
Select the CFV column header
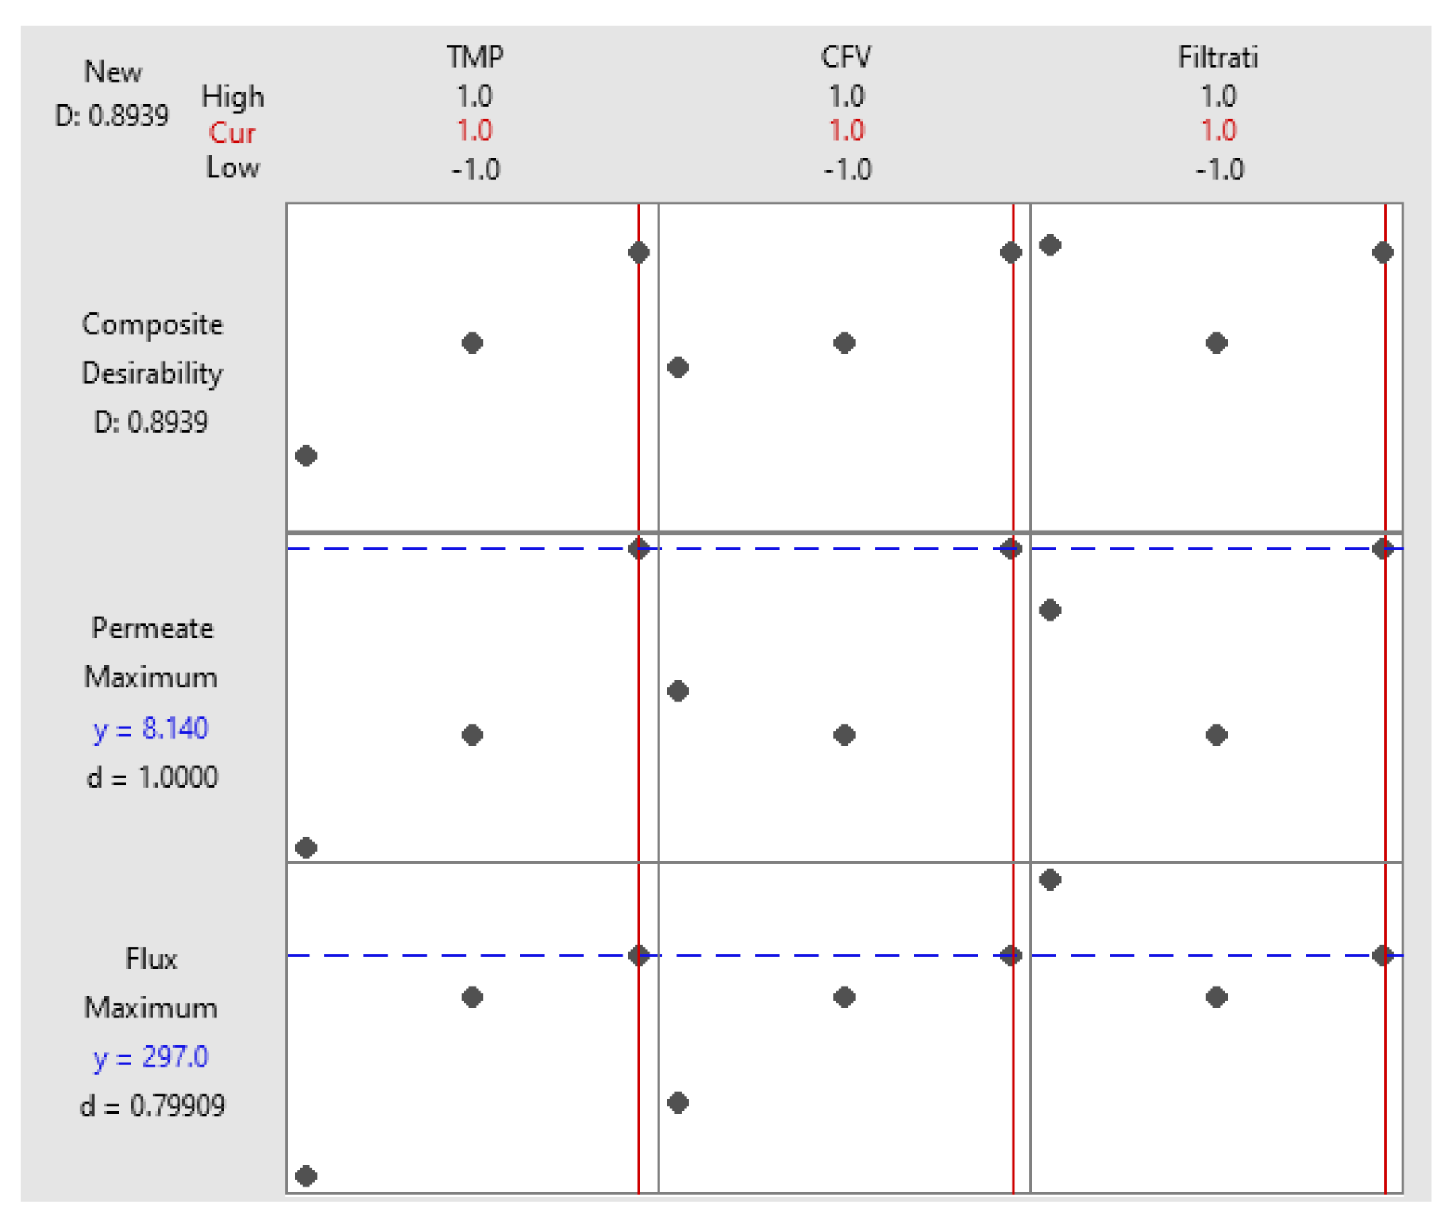coord(847,56)
